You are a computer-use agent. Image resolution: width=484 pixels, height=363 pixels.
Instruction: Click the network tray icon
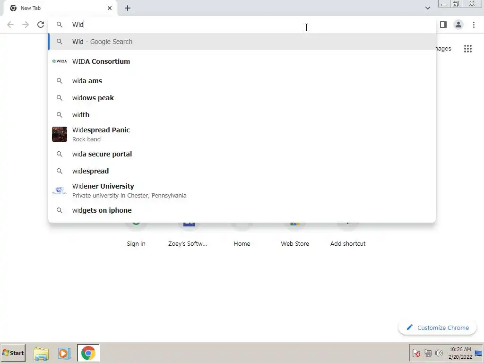427,353
